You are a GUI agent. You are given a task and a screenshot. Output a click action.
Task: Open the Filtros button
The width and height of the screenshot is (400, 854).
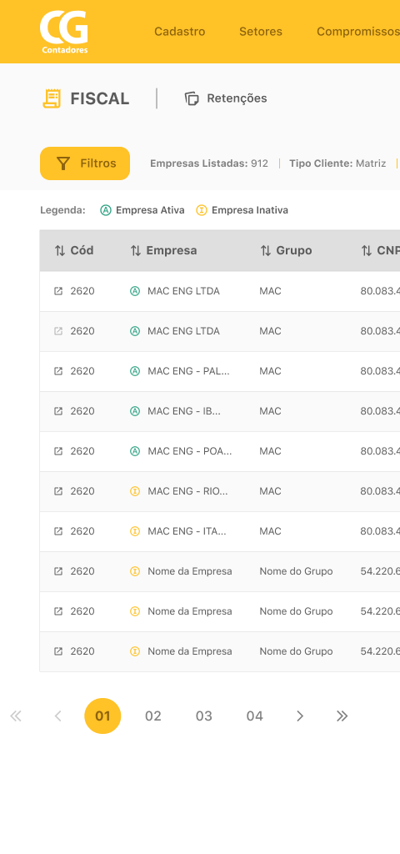[85, 163]
